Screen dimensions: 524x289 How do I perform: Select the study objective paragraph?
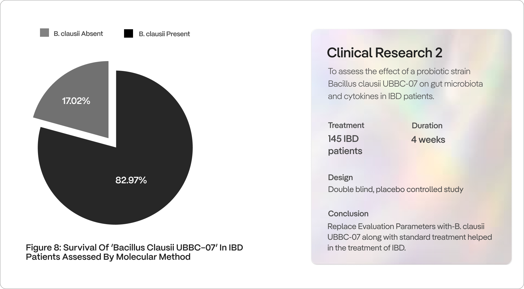coord(405,84)
